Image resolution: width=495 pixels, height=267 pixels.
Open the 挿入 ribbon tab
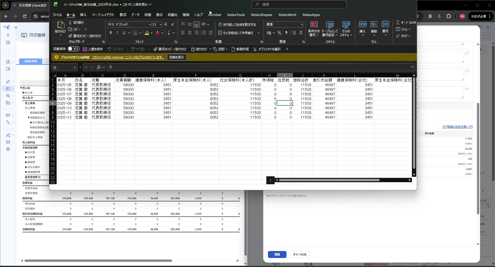click(x=83, y=15)
